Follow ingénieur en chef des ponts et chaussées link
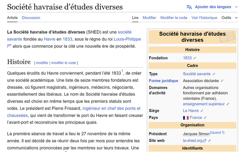This screenshot has width=245, height=152. [111, 109]
